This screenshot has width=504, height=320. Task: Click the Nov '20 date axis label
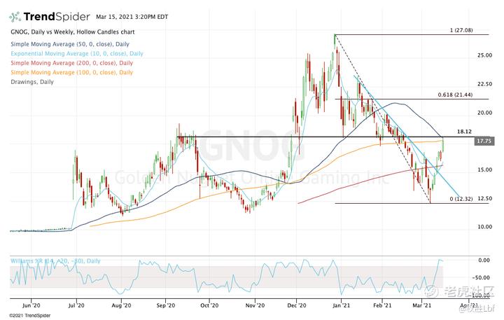255,305
